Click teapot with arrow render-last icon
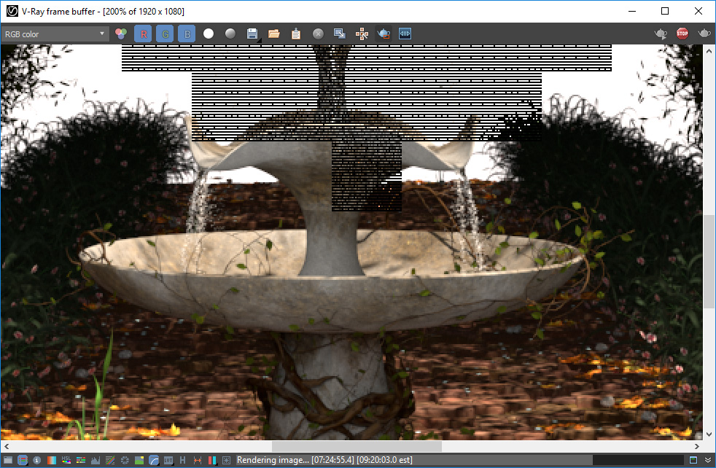 (661, 34)
